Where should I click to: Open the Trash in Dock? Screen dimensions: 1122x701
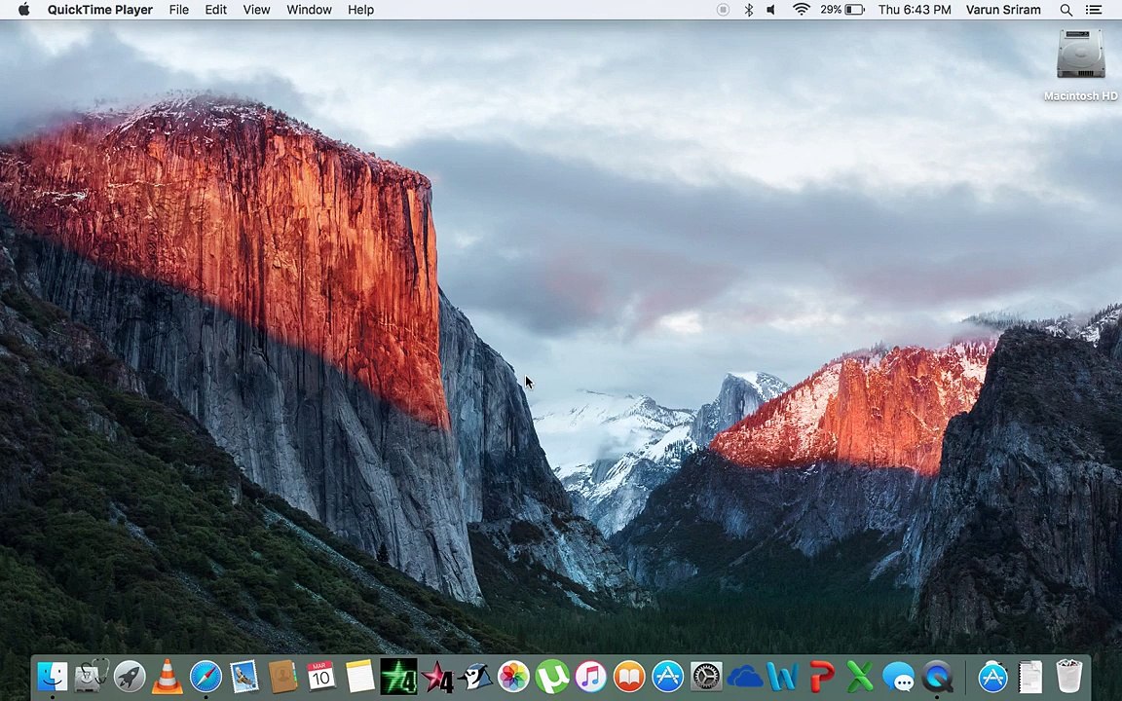point(1069,676)
